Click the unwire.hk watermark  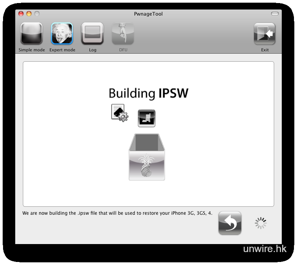tap(265, 249)
